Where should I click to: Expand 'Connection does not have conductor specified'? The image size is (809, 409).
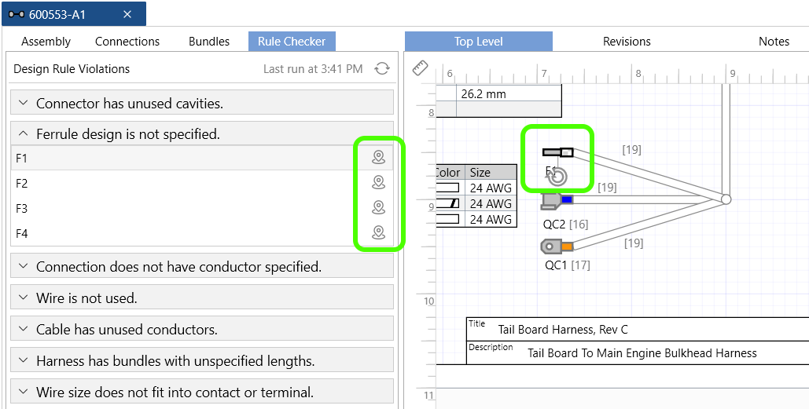[x=202, y=266]
